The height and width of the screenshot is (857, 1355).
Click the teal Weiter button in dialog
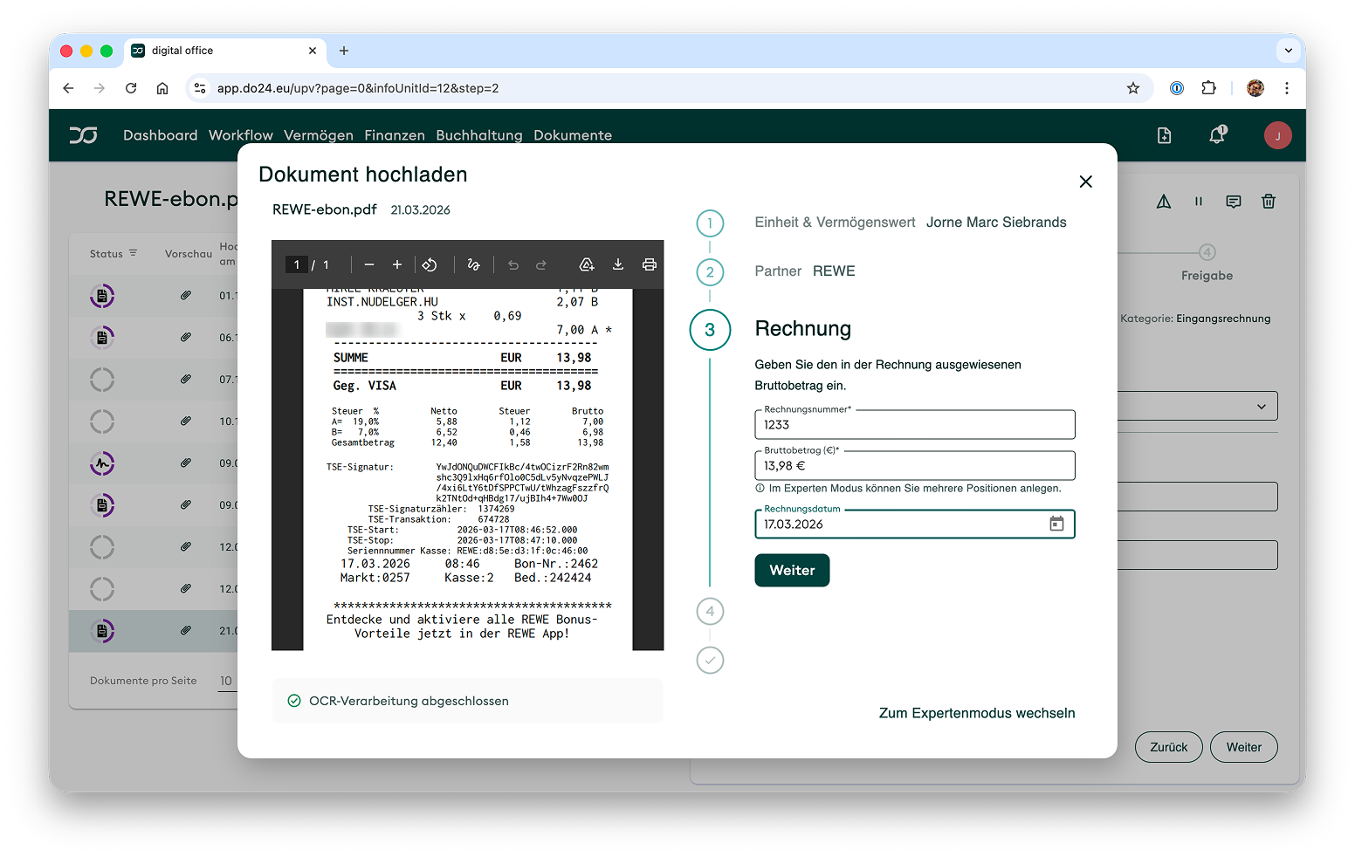[x=792, y=570]
